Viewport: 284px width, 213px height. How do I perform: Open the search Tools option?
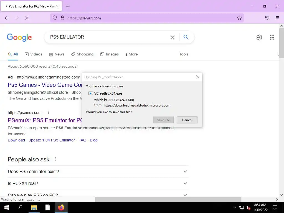click(x=184, y=54)
